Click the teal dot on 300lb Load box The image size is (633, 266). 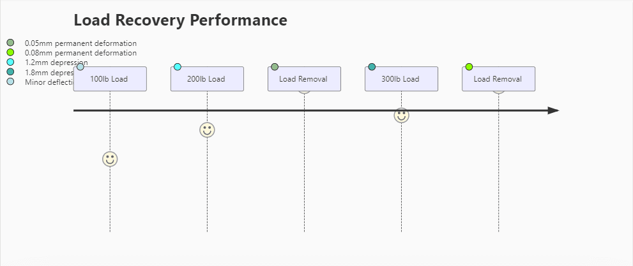click(372, 67)
